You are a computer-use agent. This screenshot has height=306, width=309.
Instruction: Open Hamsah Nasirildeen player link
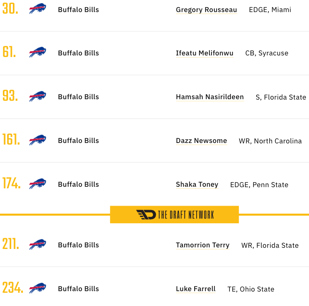210,97
